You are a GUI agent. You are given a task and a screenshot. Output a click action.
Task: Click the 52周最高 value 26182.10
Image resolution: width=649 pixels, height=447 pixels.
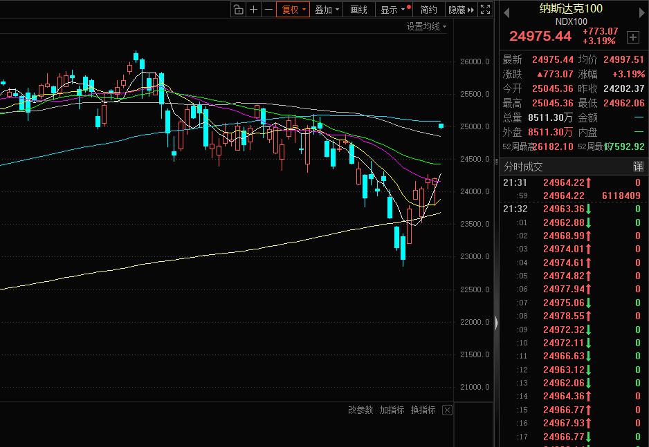tap(553, 146)
